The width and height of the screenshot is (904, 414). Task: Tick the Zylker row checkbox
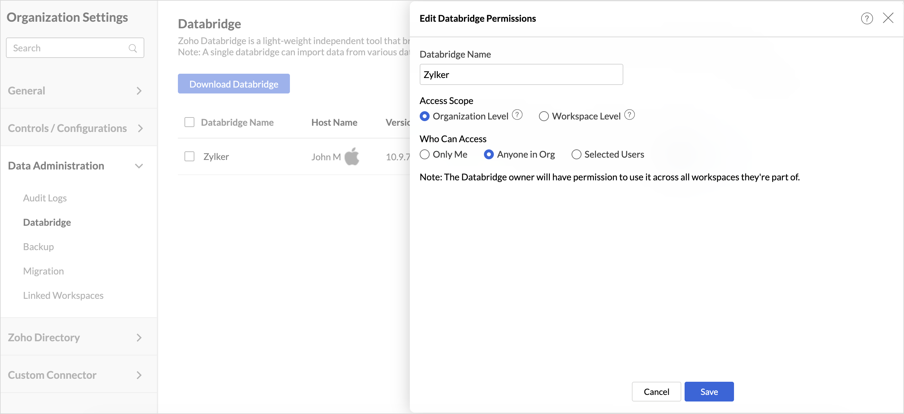point(189,156)
